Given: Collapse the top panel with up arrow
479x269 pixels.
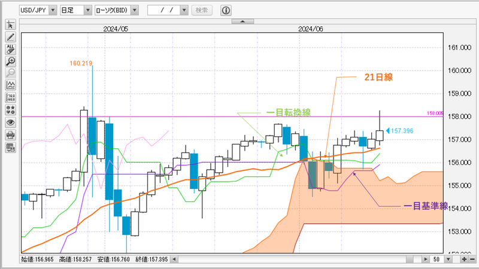Looking at the screenshot, I should (242, 22).
